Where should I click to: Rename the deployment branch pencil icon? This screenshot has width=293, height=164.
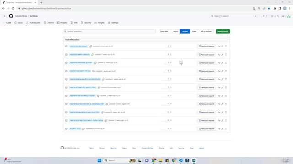click(x=222, y=46)
